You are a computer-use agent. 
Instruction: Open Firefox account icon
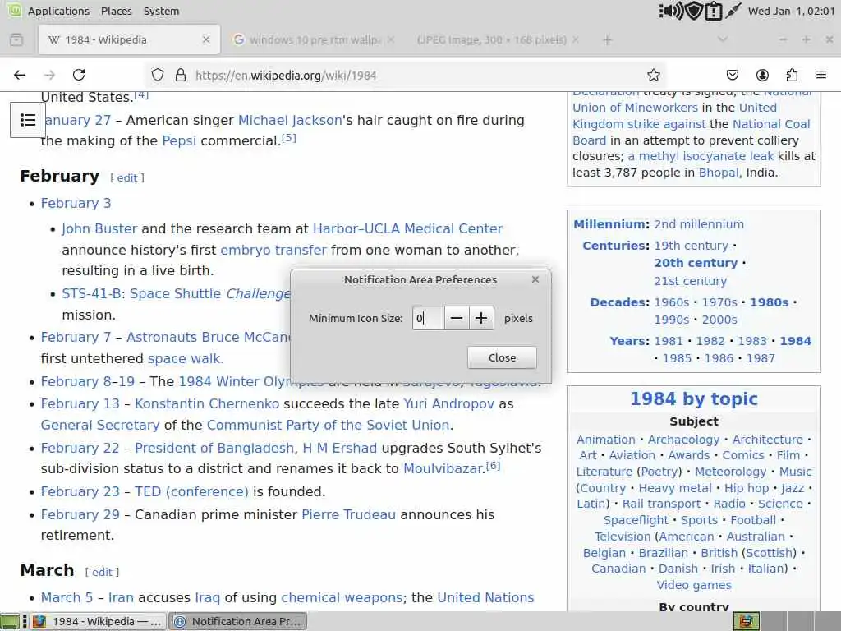(x=762, y=75)
